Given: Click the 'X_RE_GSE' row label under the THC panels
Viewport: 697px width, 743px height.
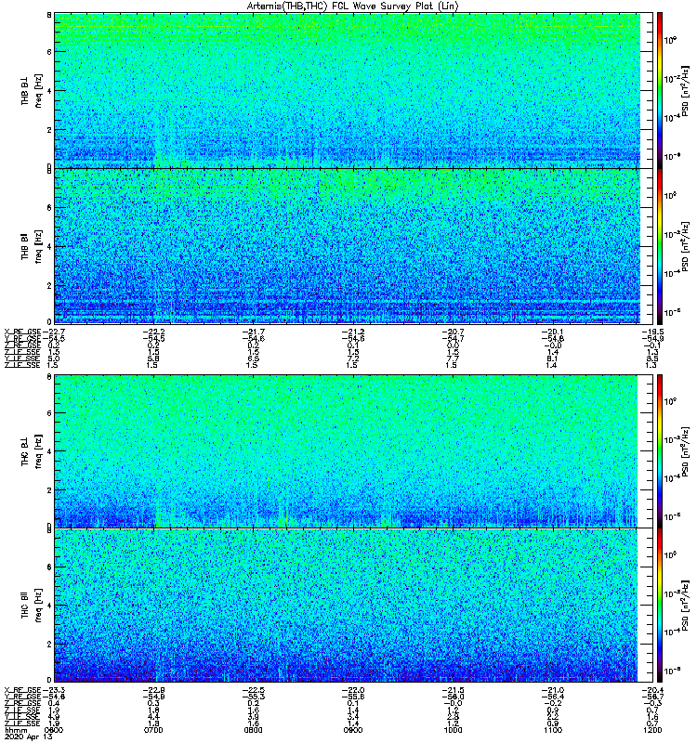Looking at the screenshot, I should pos(22,690).
